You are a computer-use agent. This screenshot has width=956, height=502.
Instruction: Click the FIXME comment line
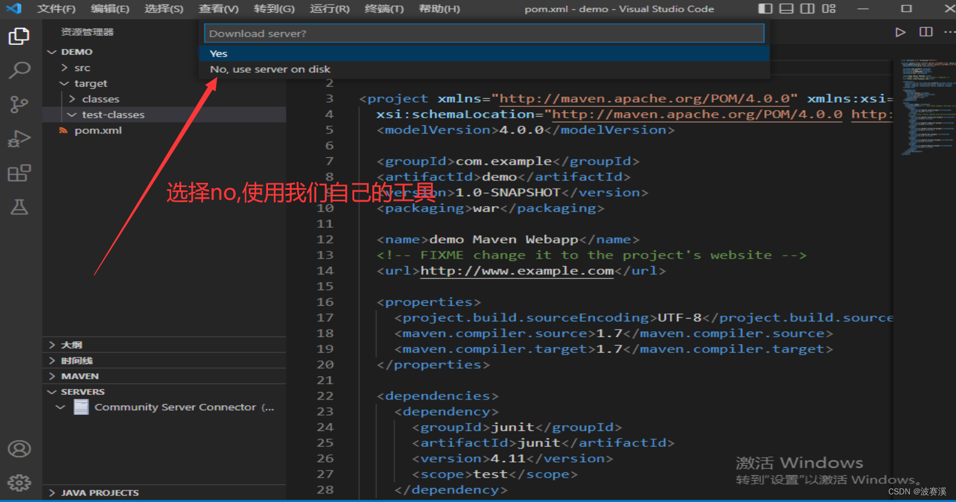point(592,255)
